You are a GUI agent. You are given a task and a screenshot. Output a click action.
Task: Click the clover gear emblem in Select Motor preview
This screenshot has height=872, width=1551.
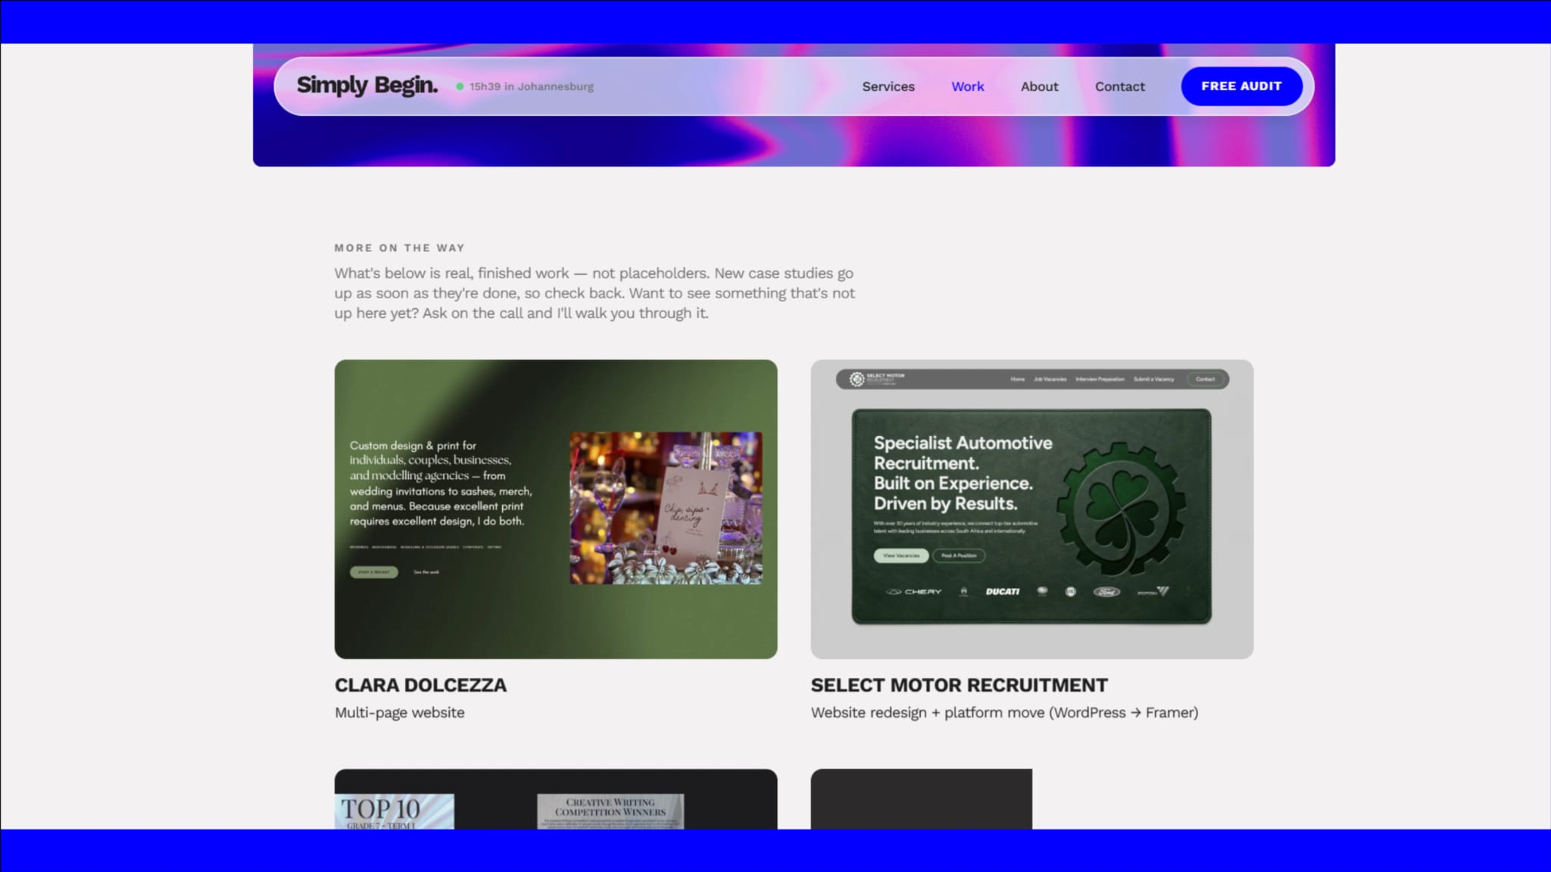point(1121,509)
